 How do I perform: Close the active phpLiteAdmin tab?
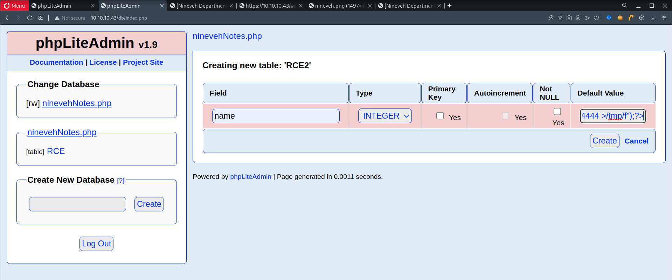tap(162, 6)
